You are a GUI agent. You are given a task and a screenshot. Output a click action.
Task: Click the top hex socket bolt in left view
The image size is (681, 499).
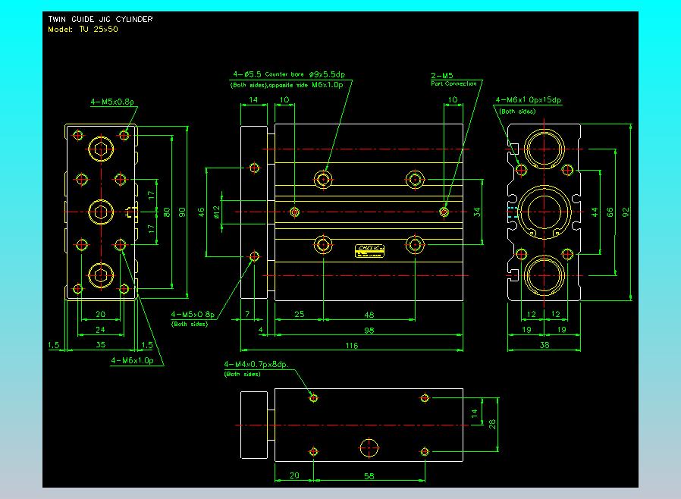click(101, 148)
